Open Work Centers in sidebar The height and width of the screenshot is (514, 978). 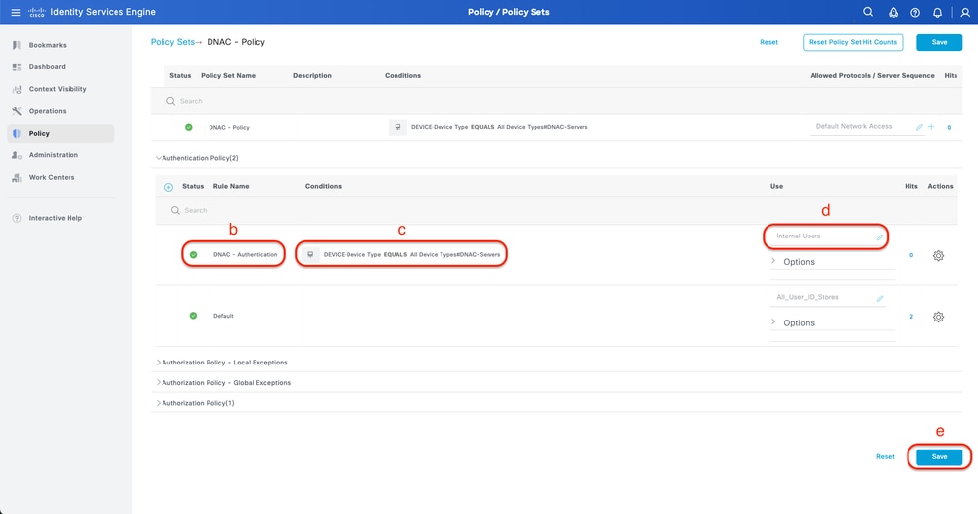click(52, 177)
